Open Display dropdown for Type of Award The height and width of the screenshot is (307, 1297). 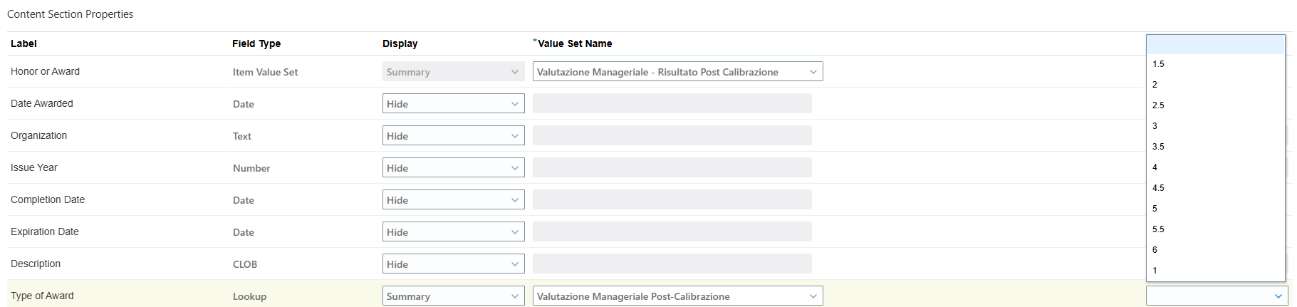click(453, 296)
